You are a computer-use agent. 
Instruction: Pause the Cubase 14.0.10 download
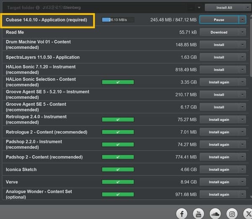[x=219, y=20]
